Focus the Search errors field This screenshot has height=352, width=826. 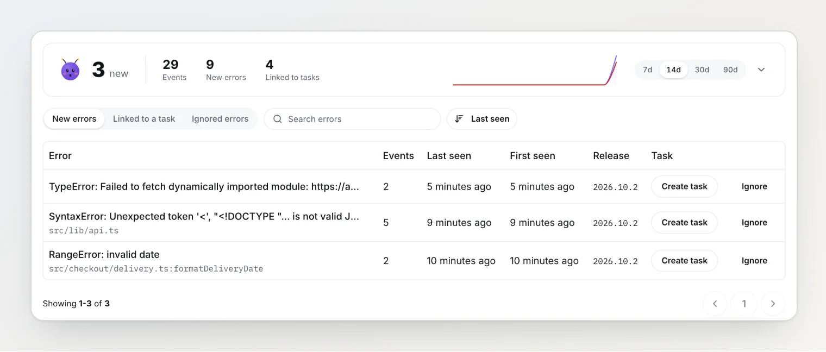[x=352, y=119]
